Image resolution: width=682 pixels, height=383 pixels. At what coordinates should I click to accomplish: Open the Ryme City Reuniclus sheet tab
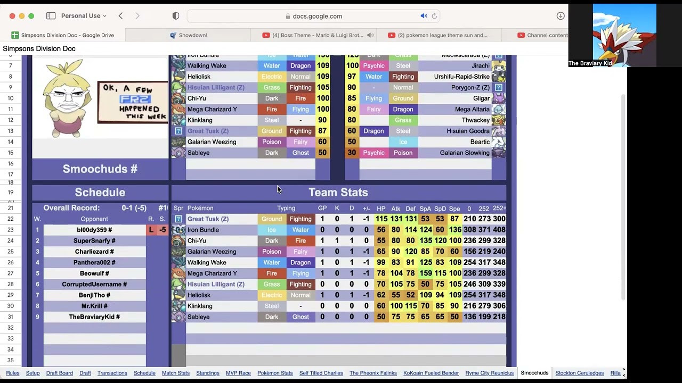(489, 373)
